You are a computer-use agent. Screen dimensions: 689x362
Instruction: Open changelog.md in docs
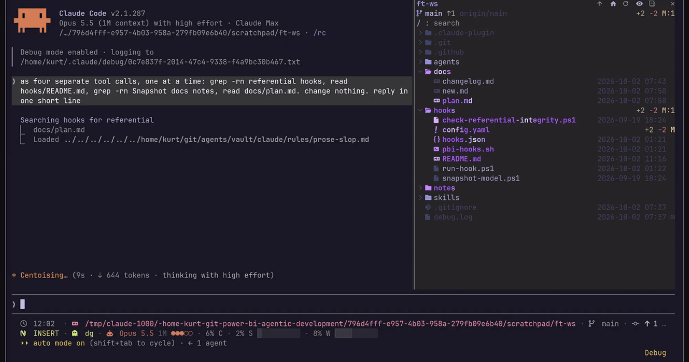pos(468,81)
